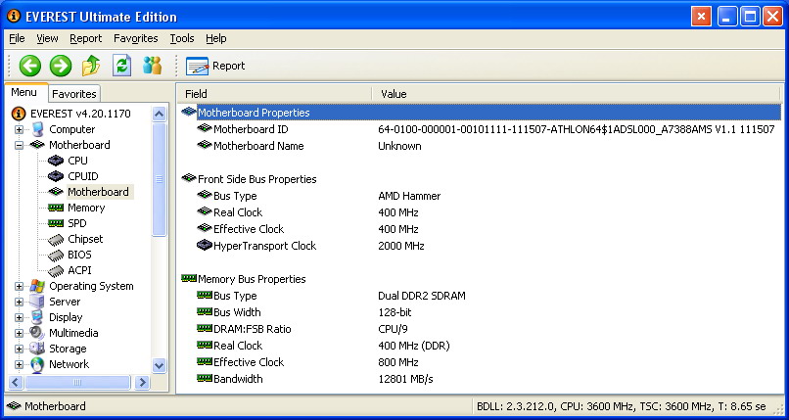Screen dimensions: 789x420
Task: Click the parent Motherboard tree label
Action: (79, 145)
